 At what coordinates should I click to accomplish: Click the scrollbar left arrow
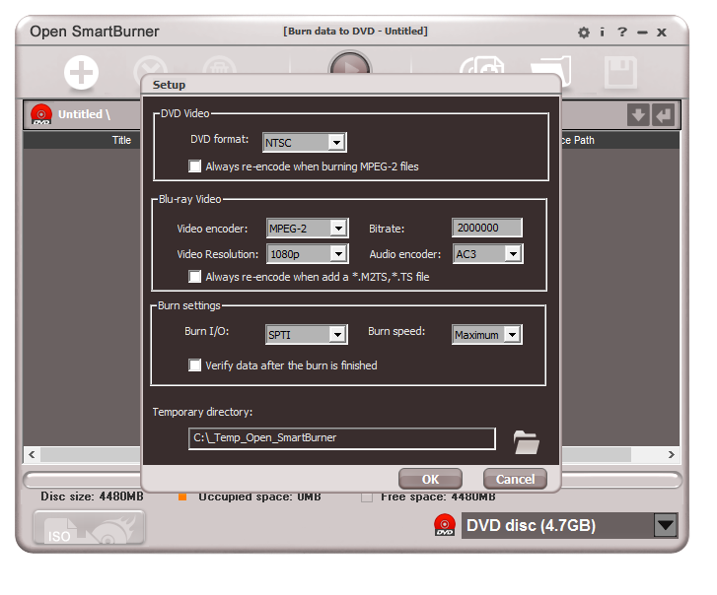pos(32,454)
